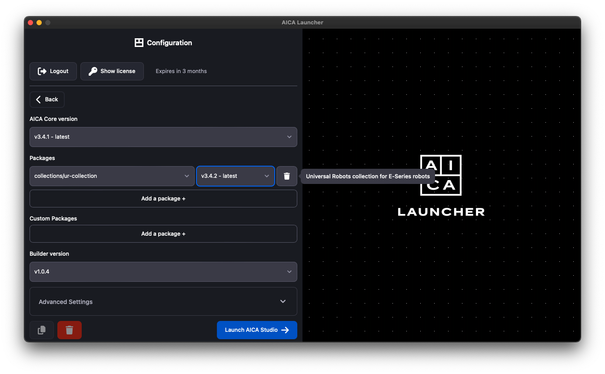
Task: Click Show license button
Action: [112, 71]
